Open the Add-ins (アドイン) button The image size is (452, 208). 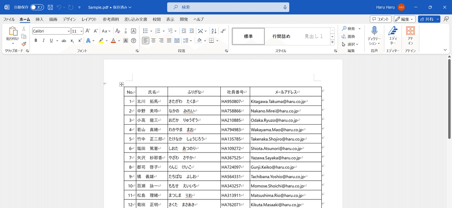(411, 36)
